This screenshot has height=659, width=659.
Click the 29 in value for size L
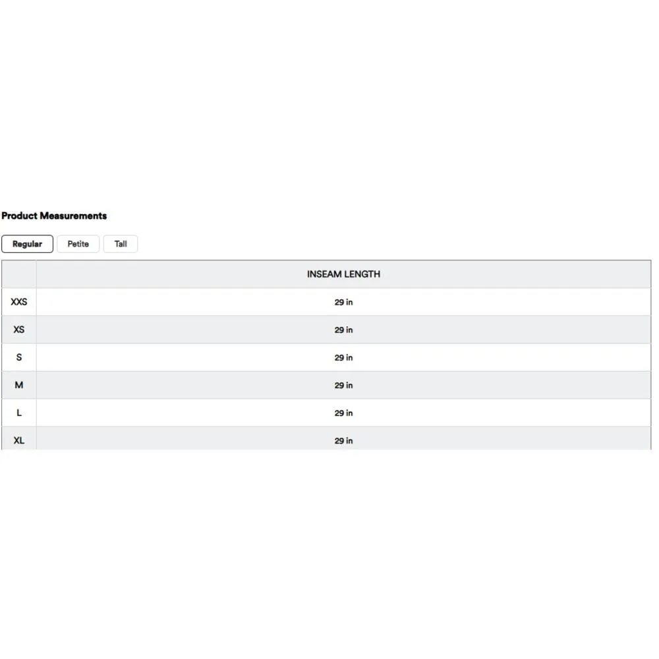[343, 413]
